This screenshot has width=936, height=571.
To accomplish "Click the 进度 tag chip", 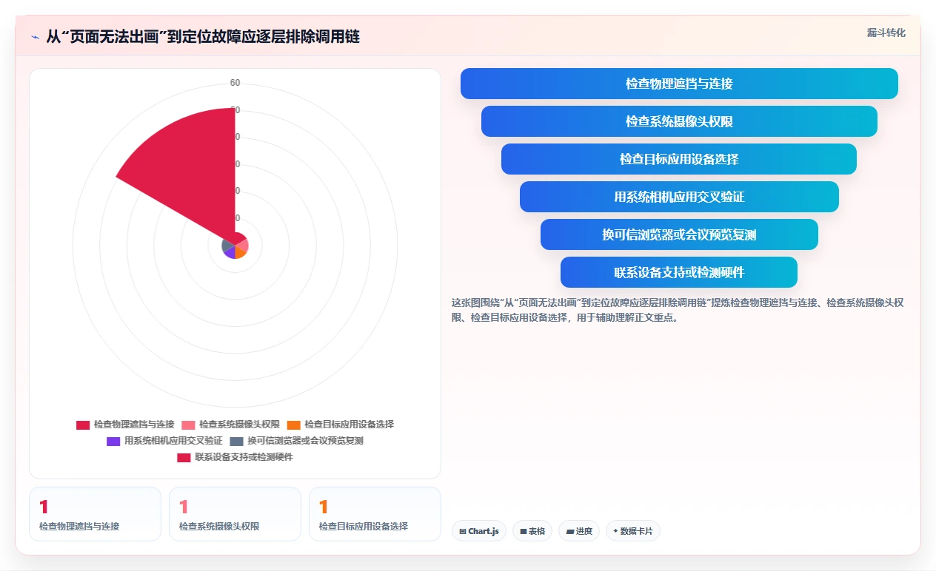I will 579,531.
